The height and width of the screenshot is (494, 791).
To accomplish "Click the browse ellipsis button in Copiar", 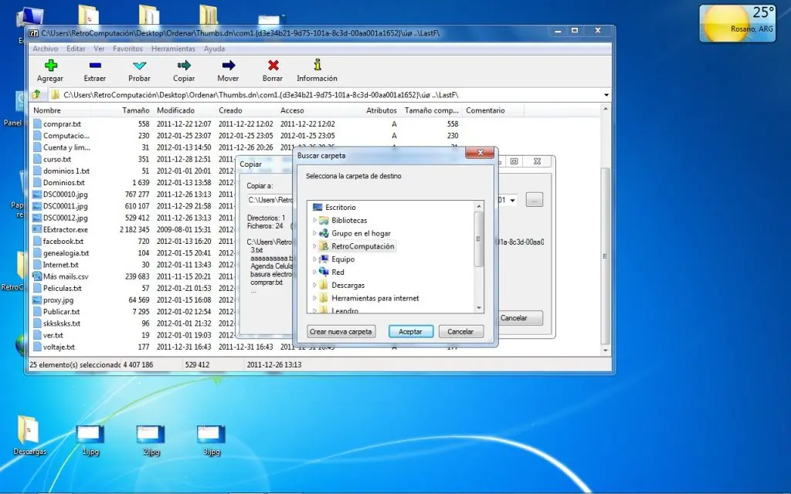I will [x=535, y=200].
